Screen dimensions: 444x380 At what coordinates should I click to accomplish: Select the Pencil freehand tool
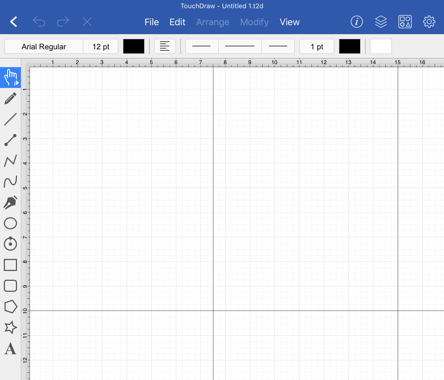pyautogui.click(x=10, y=98)
